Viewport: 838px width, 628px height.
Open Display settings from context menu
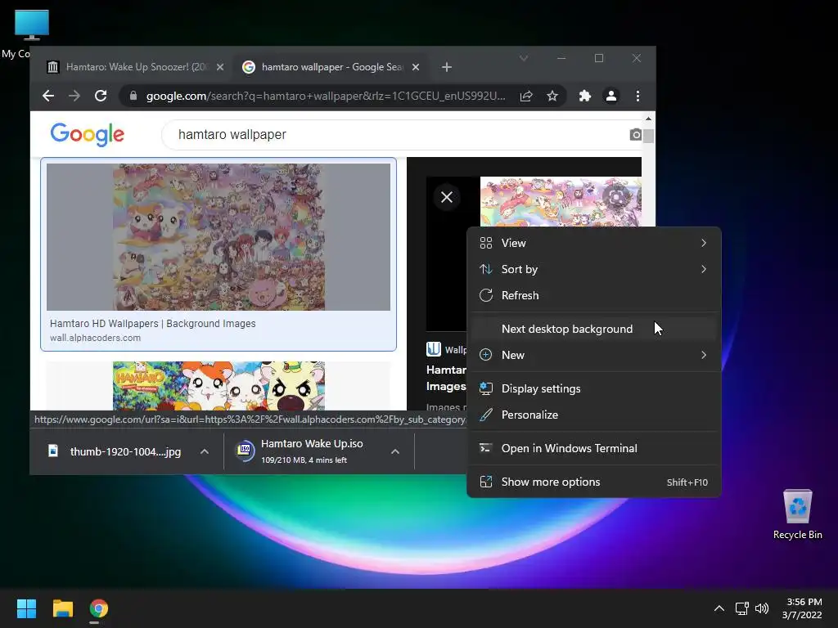(x=594, y=388)
